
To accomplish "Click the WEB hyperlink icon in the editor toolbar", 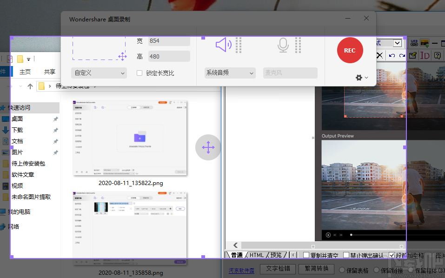I will tap(414, 43).
